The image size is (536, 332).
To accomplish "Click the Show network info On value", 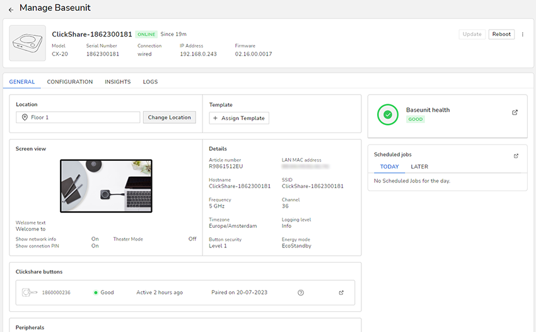I will point(95,239).
